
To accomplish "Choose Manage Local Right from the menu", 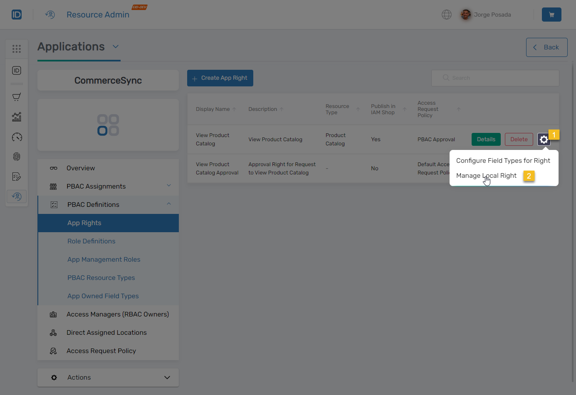I will (x=486, y=175).
